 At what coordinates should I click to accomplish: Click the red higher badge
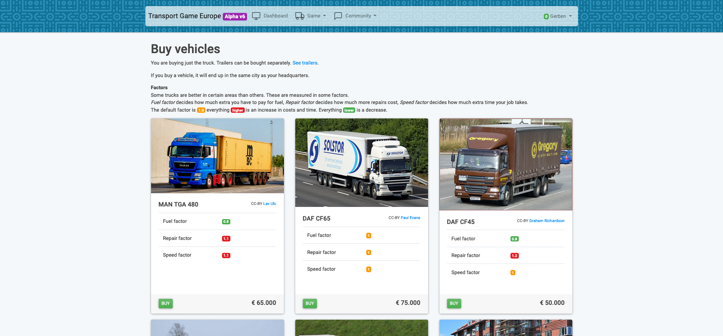238,110
